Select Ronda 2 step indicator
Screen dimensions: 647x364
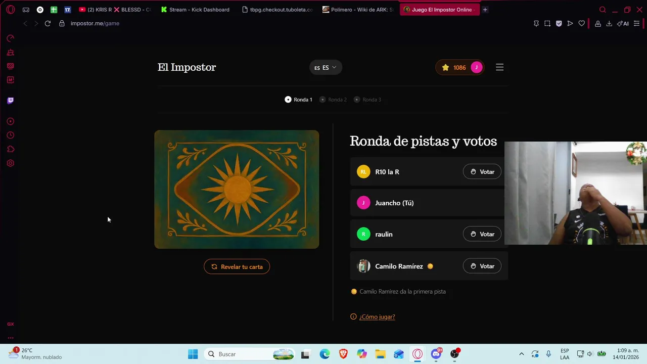(x=333, y=100)
